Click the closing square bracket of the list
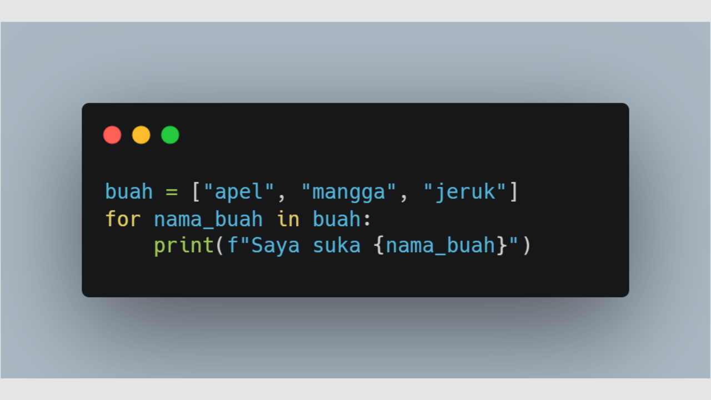The image size is (711, 400). coord(514,192)
